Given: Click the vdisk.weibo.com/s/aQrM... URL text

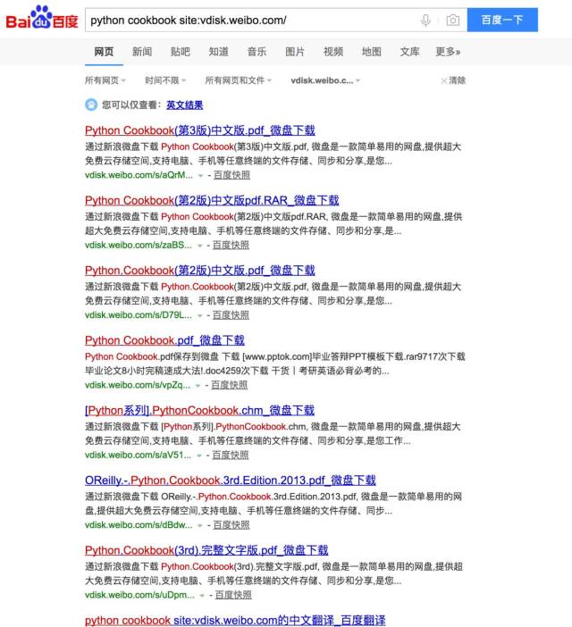Looking at the screenshot, I should (139, 175).
